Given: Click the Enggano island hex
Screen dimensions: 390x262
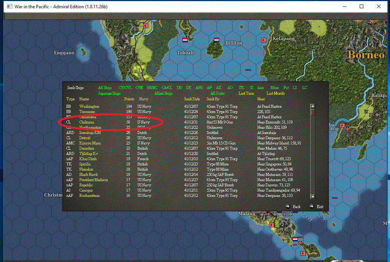Looking at the screenshot, I should pos(84,52).
